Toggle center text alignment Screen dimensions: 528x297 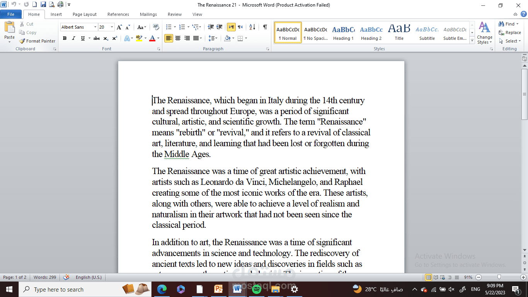tap(177, 38)
